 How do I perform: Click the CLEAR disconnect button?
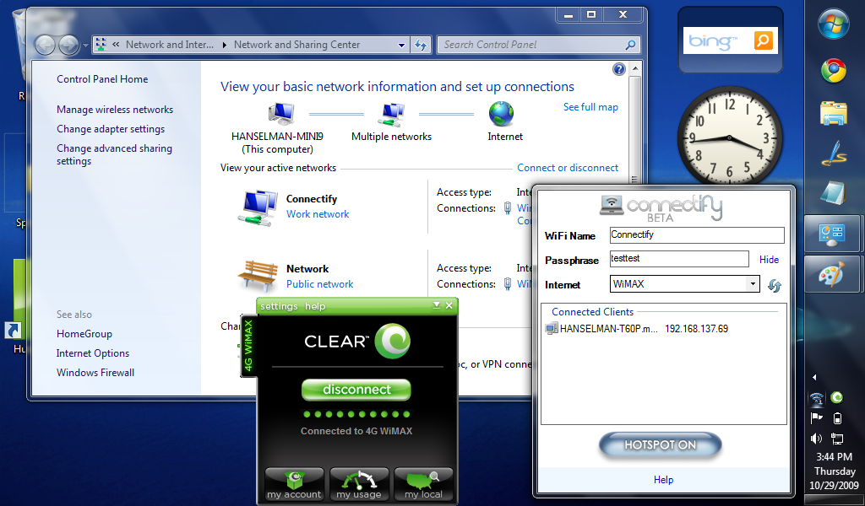click(356, 390)
